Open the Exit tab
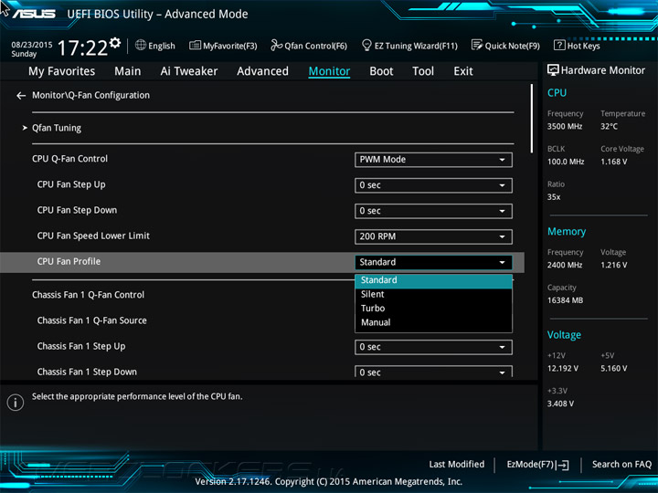 pyautogui.click(x=463, y=71)
